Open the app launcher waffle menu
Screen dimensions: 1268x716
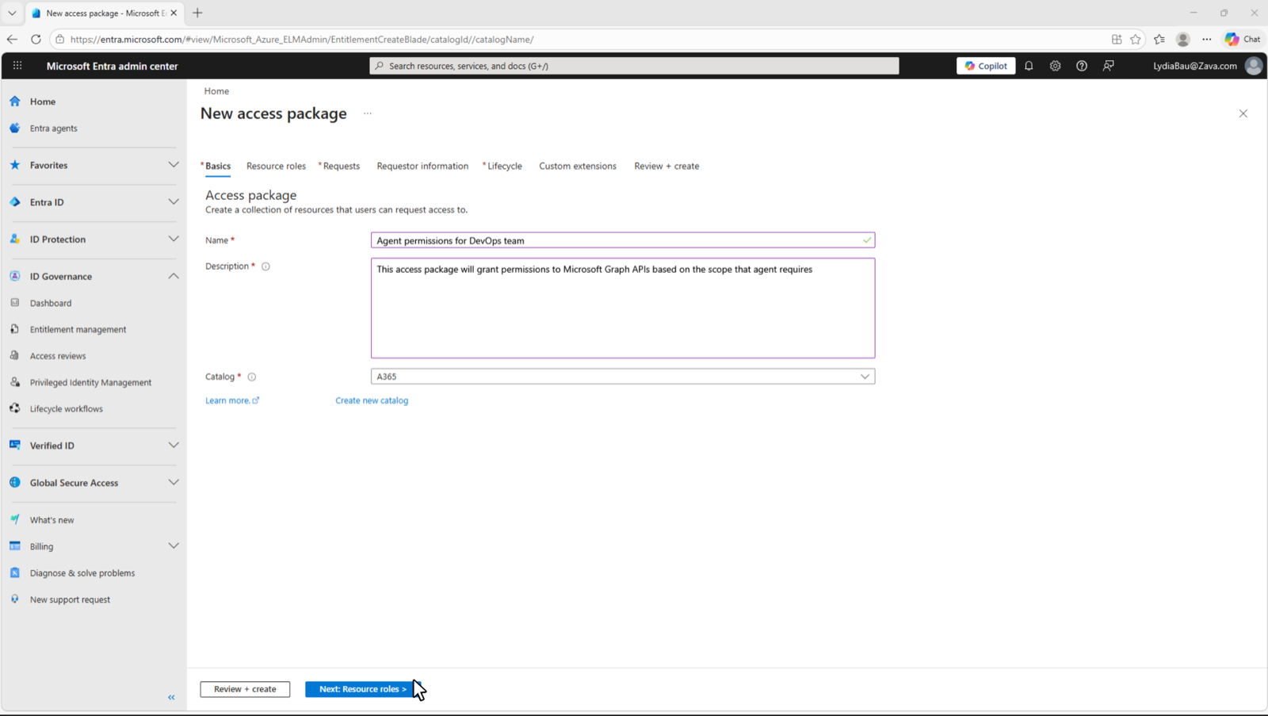click(x=17, y=66)
